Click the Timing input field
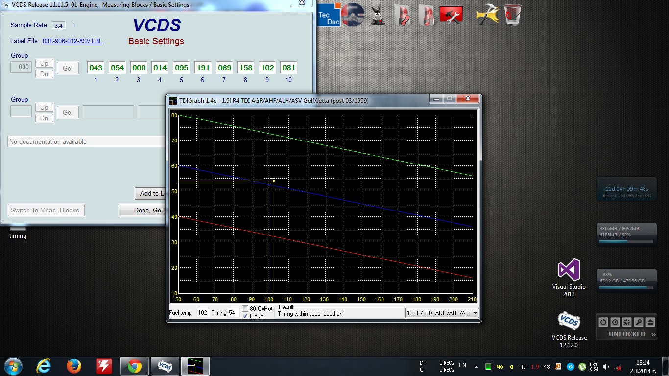 click(x=233, y=313)
